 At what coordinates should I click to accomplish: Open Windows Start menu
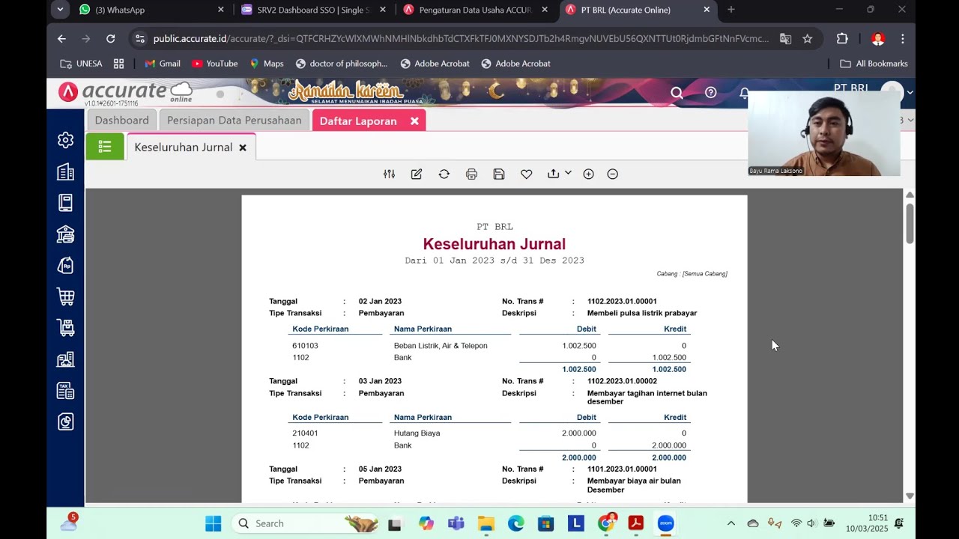pyautogui.click(x=214, y=523)
